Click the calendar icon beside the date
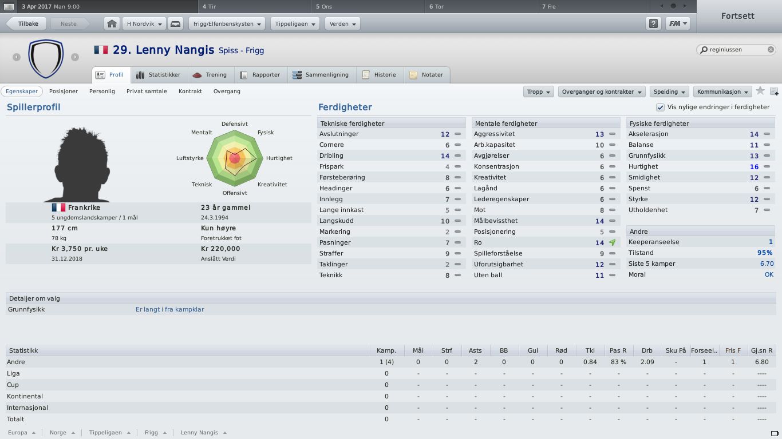The image size is (782, 439). (9, 7)
